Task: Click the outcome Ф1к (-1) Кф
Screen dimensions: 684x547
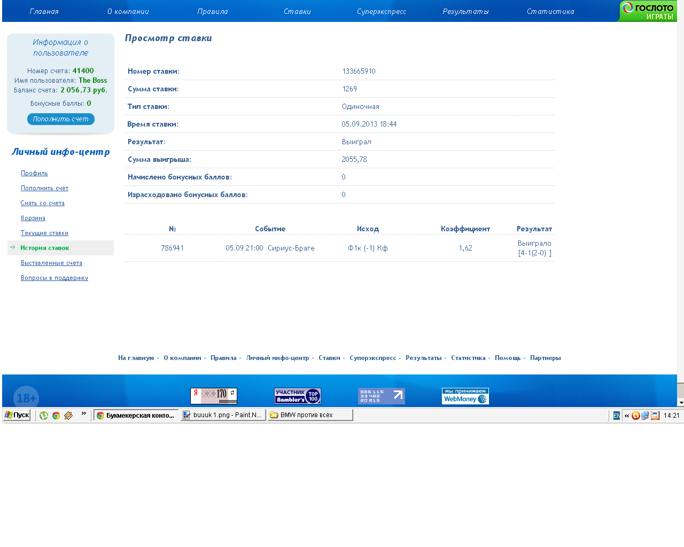Action: tap(368, 248)
